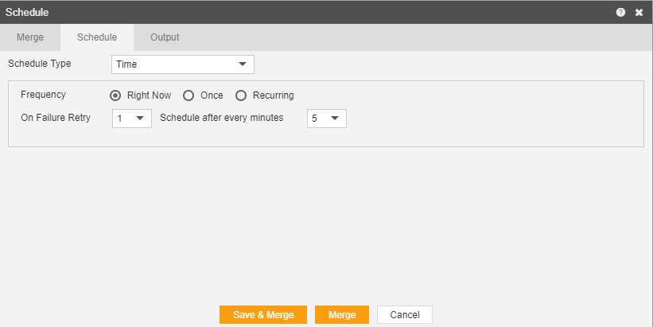
Task: Click the Schedule Type label
Action: point(40,64)
